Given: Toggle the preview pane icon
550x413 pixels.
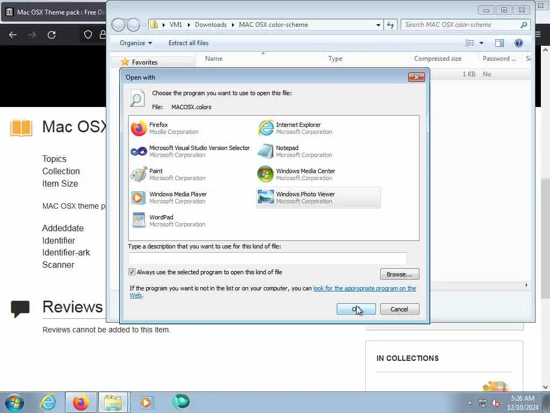Looking at the screenshot, I should click(499, 43).
